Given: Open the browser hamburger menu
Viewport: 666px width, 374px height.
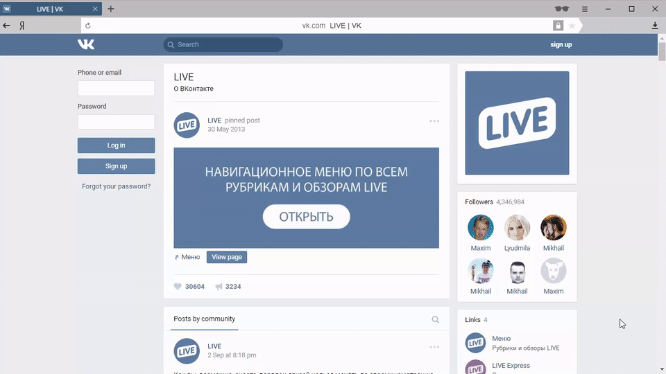Looking at the screenshot, I should coord(585,9).
